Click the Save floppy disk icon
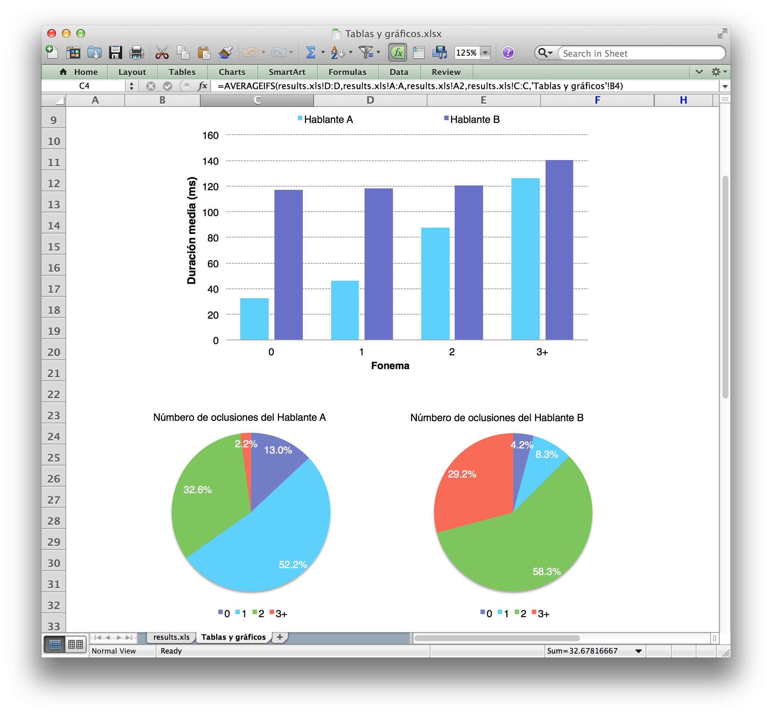772x715 pixels. (x=115, y=52)
